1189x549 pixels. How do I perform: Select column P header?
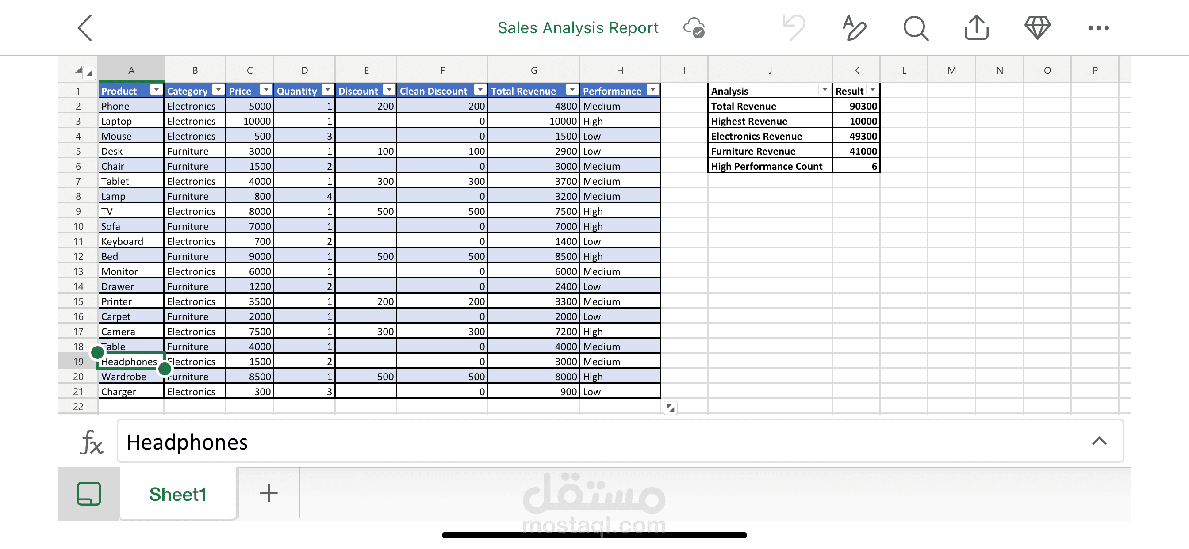pyautogui.click(x=1095, y=70)
